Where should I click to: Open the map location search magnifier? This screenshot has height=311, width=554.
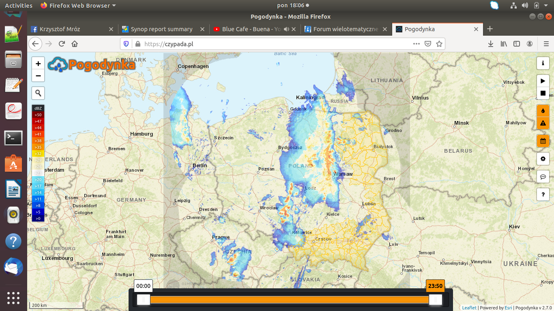point(38,94)
